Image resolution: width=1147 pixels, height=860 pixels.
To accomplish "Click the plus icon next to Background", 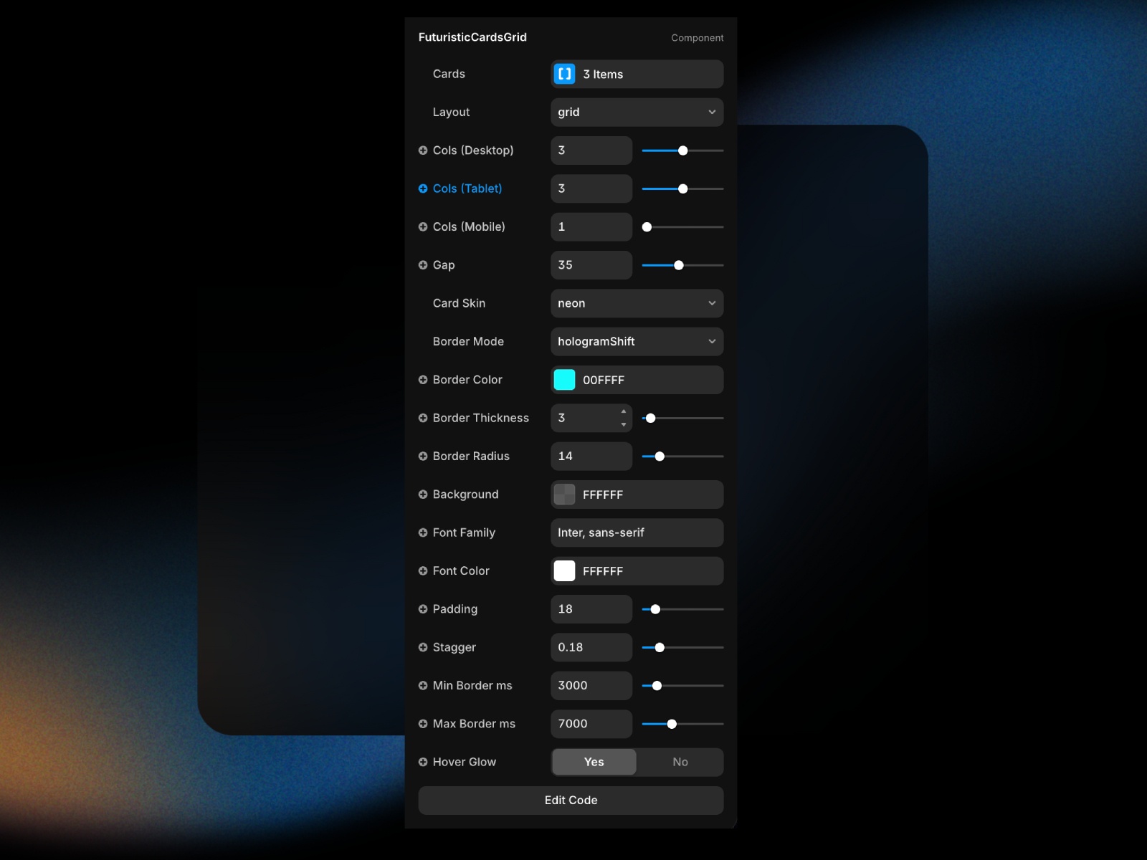I will click(x=423, y=494).
